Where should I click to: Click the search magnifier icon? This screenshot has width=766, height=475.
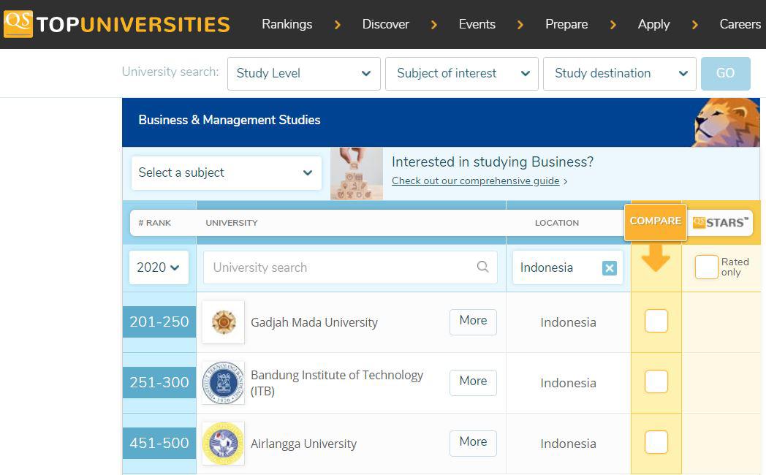[482, 267]
